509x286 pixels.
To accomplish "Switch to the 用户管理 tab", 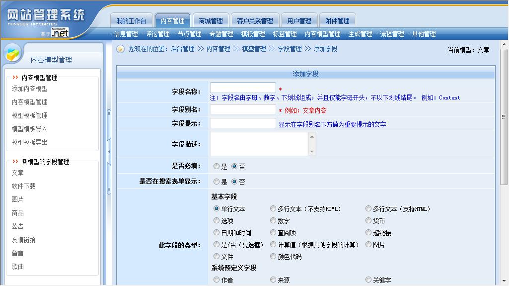I will (299, 21).
